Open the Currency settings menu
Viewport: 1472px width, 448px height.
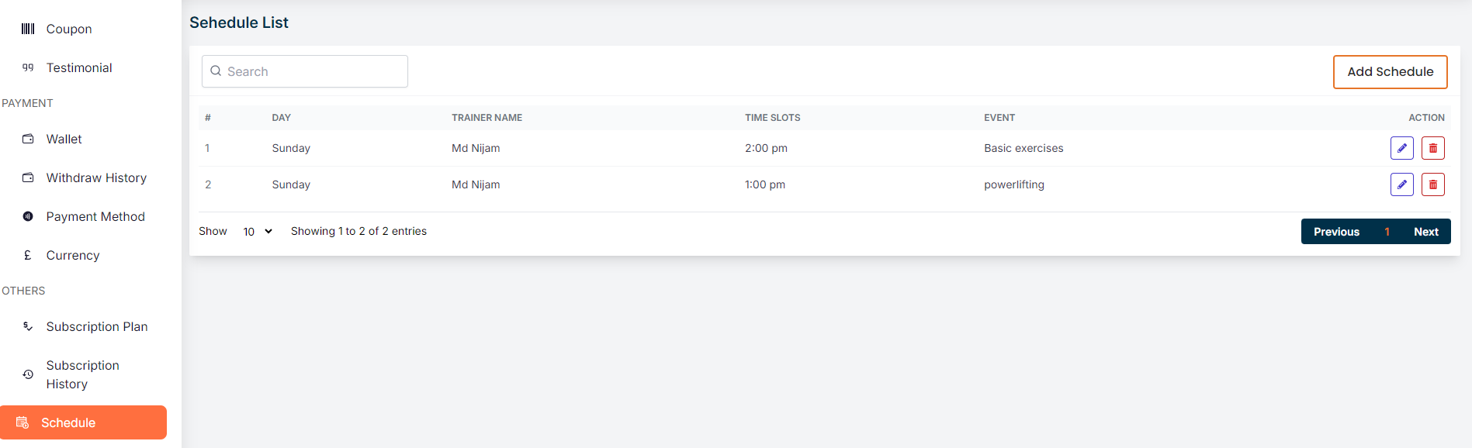pos(73,255)
